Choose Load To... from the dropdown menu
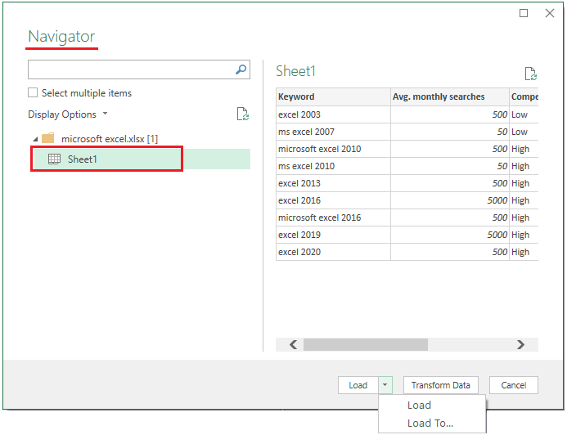Screen dimensions: 567x435 [430, 423]
